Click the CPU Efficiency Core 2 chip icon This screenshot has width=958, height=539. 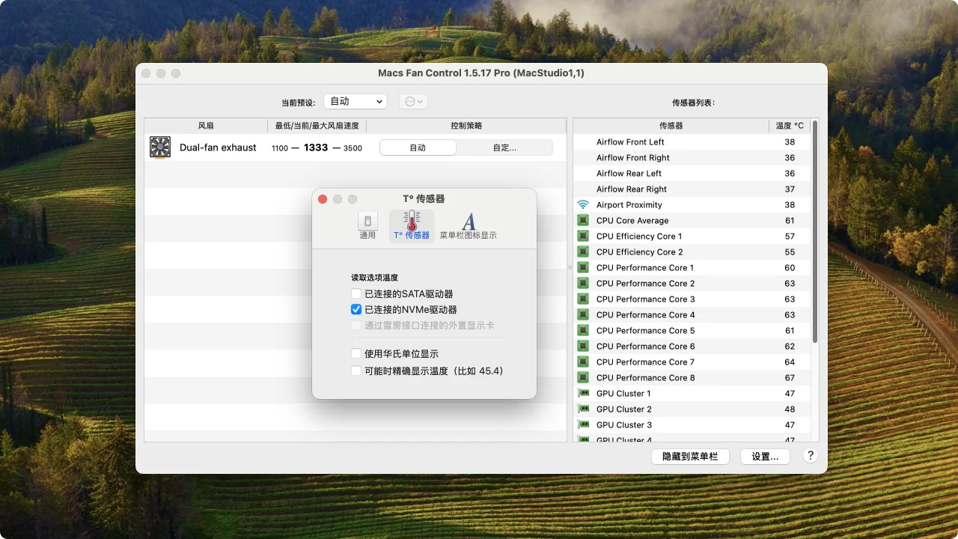583,252
